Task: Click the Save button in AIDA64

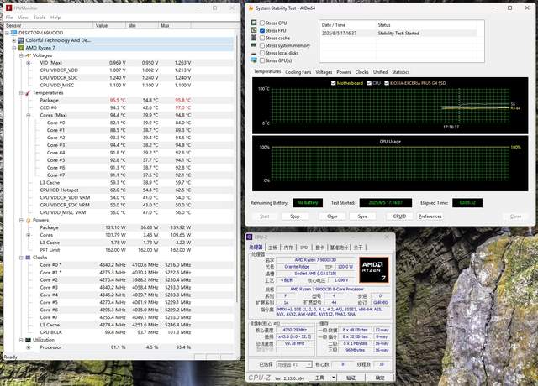Action: click(362, 216)
